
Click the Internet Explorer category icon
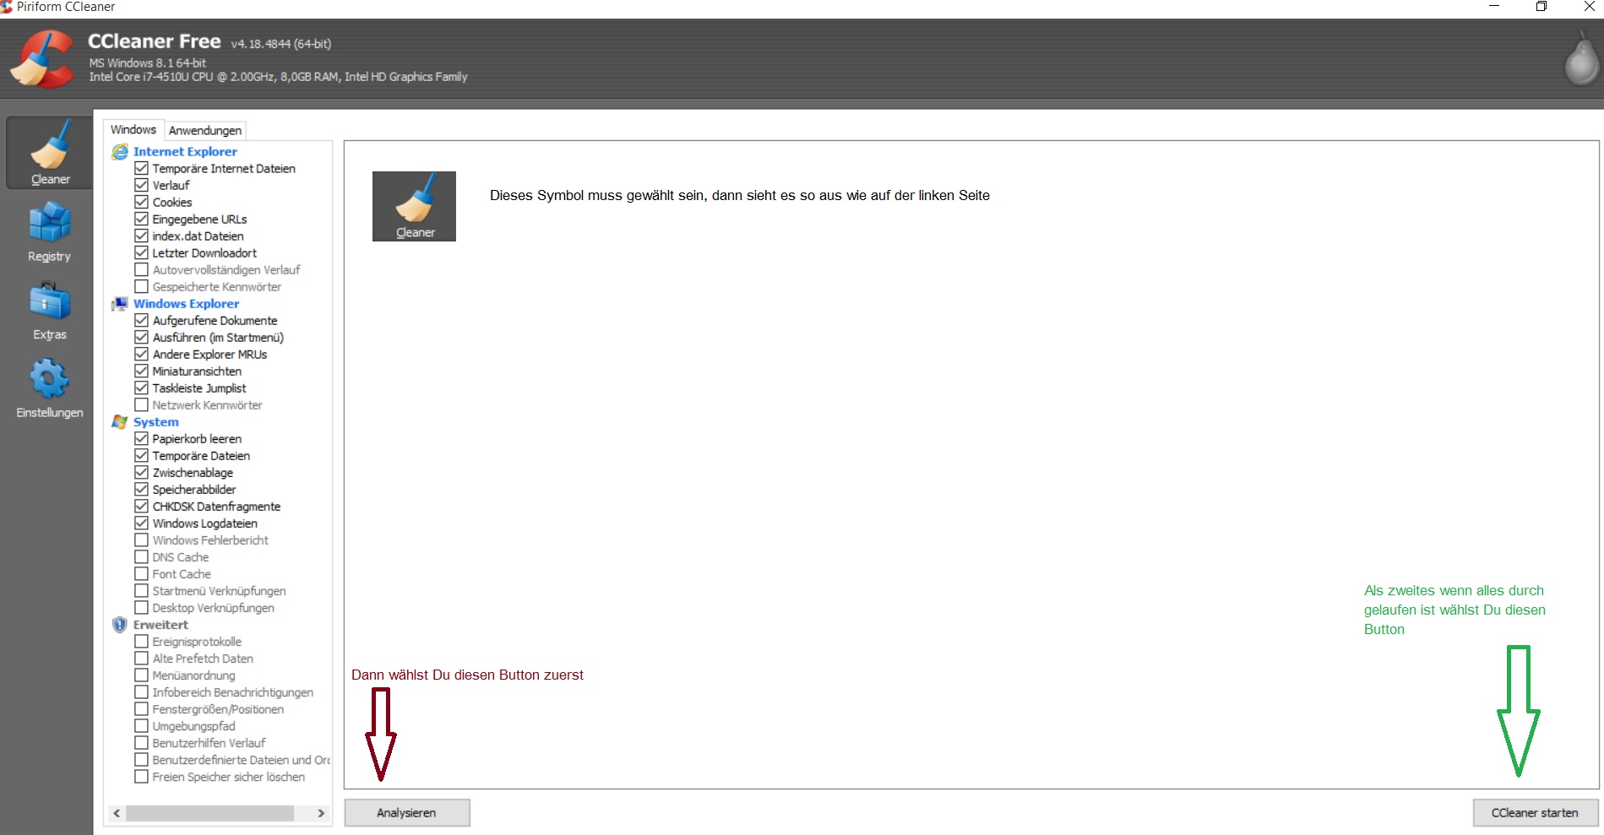(x=120, y=152)
